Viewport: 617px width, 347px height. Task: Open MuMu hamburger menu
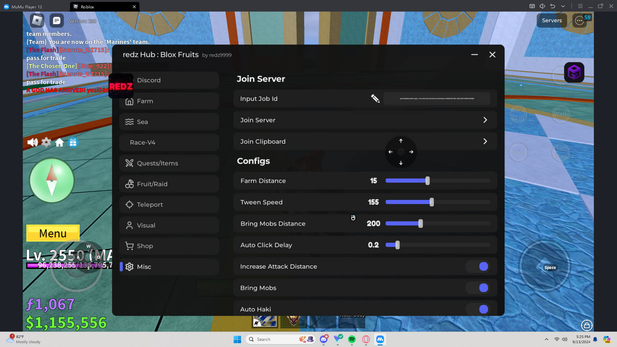click(x=580, y=6)
